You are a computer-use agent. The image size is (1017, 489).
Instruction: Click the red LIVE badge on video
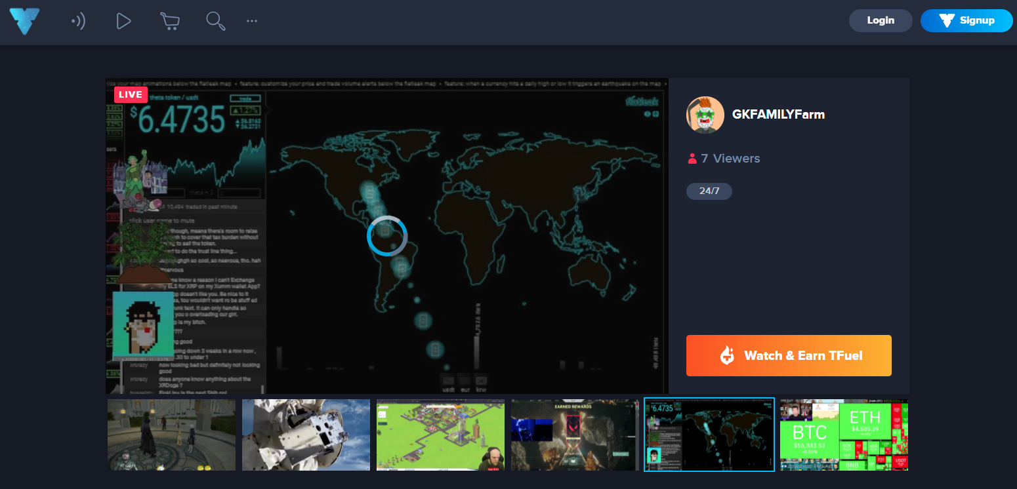(131, 94)
